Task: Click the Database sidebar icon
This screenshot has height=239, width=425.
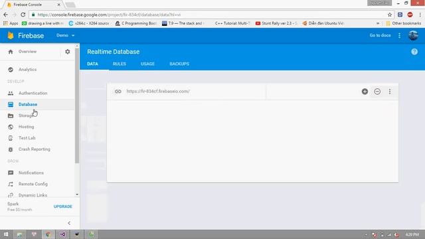Action: (x=11, y=104)
